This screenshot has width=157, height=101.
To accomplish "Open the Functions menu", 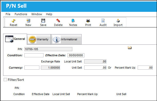I will 21,14.
